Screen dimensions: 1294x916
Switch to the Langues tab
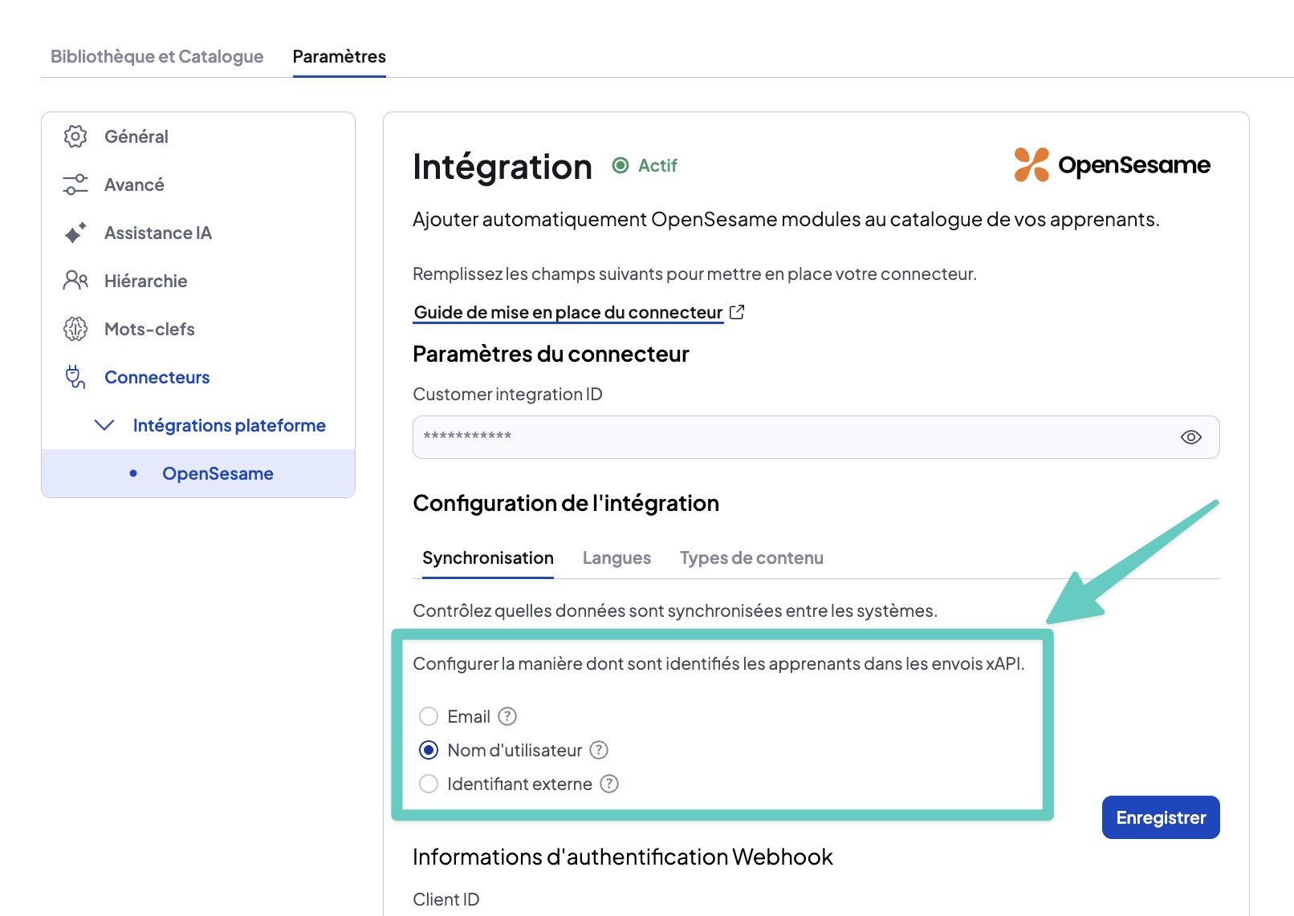click(616, 557)
